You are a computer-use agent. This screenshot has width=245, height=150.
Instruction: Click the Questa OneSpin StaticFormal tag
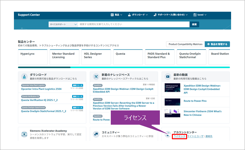click(34, 108)
